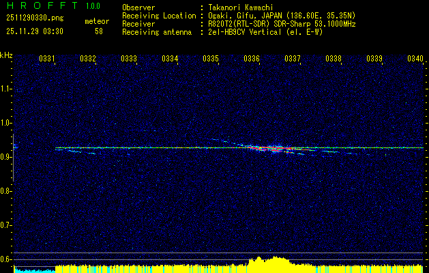Viewport: 429px width, 273px height.
Task: Click the Receiving Location field label
Action: click(x=159, y=16)
